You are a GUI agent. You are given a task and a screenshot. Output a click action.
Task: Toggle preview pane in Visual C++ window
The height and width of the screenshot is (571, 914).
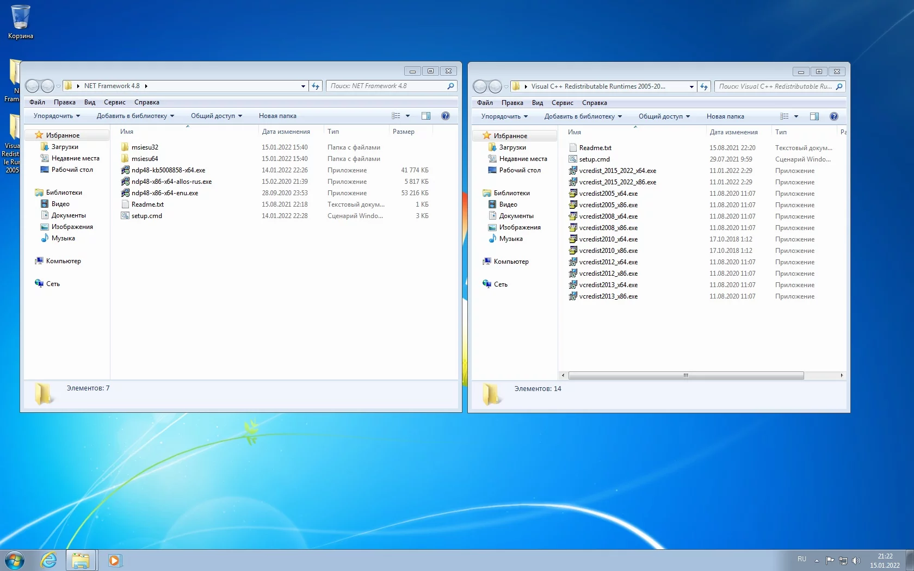click(814, 116)
